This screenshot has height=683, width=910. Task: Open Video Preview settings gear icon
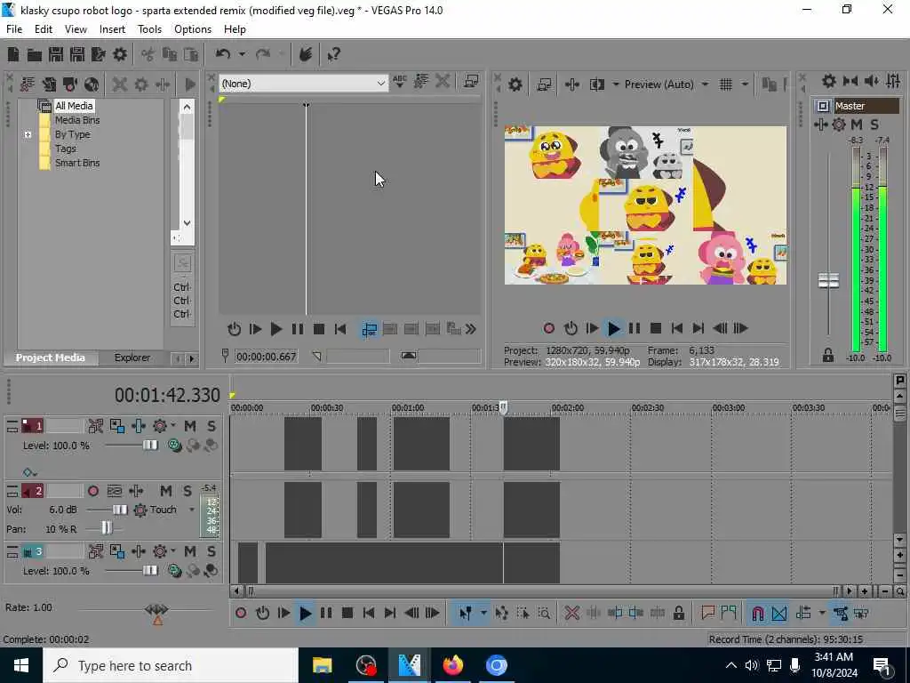515,84
